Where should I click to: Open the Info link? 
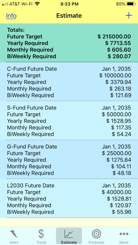(11, 15)
